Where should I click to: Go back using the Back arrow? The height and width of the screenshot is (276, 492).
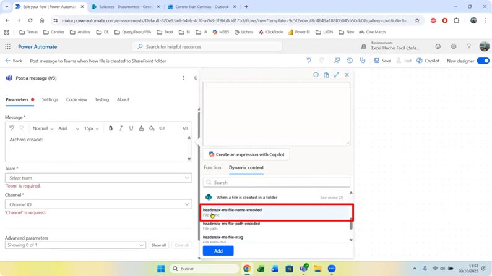pos(14,61)
